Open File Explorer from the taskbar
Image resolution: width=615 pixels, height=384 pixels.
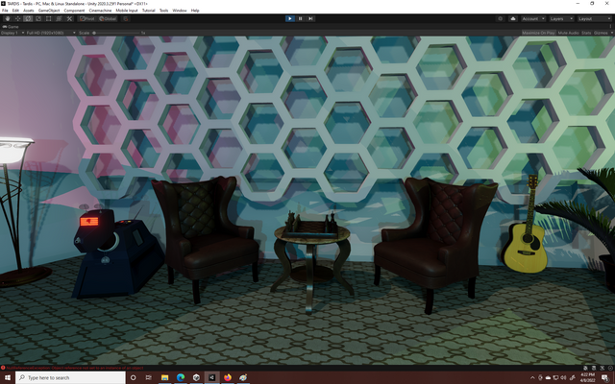coord(164,377)
